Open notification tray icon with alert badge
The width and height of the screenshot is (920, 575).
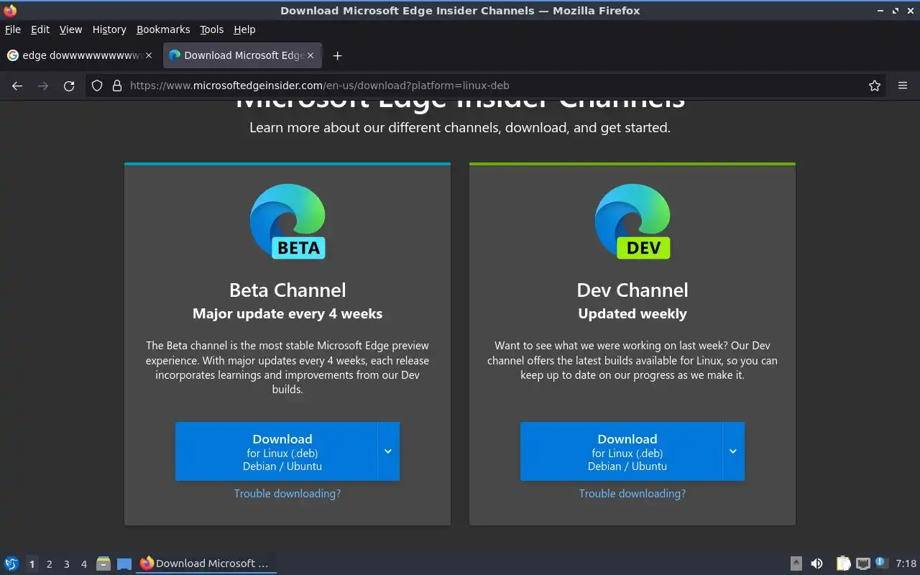tap(882, 563)
